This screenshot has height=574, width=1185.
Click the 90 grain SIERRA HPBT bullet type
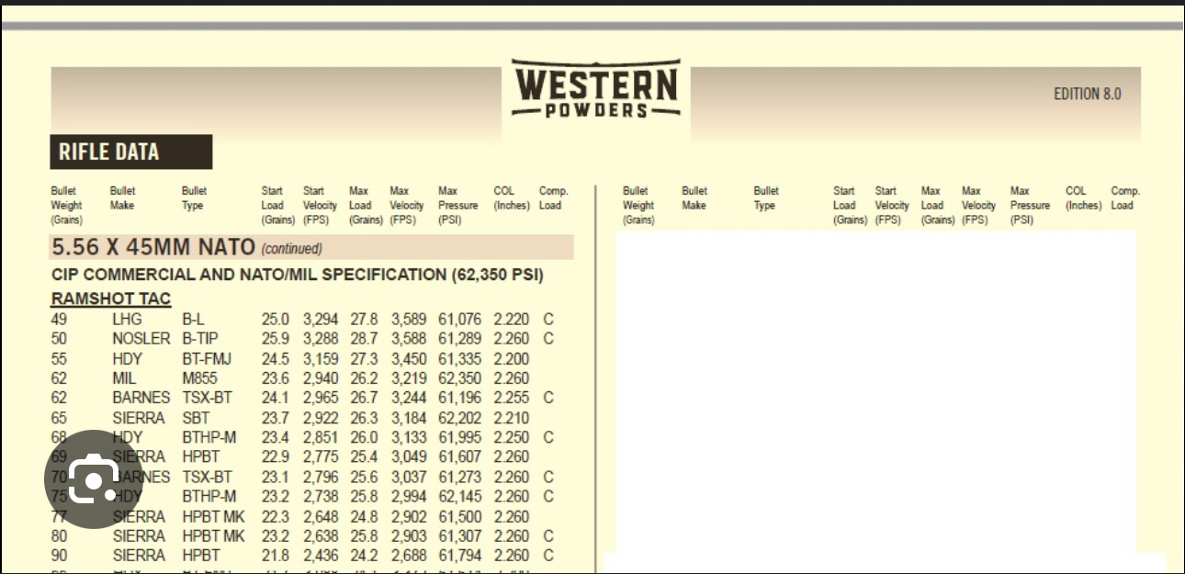[200, 556]
